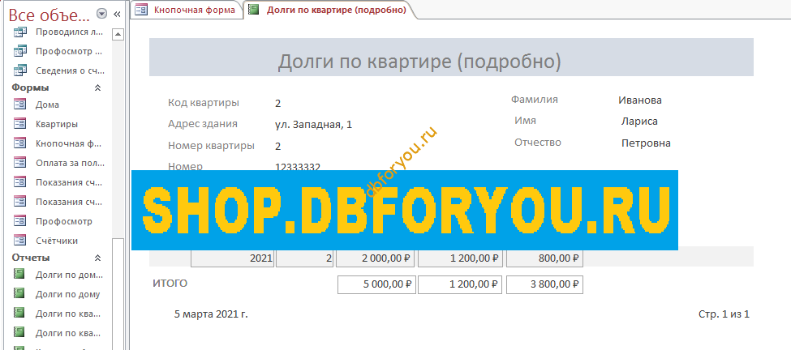Screen dimensions: 791x350
Task: Click the date 5 марта 2021 г.
Action: (211, 314)
